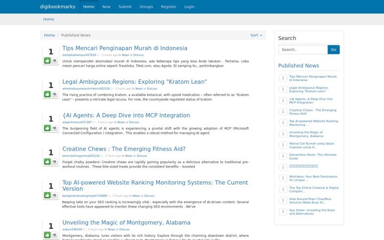The width and height of the screenshot is (384, 240).
Task: Upvote the Website Ranking Monitoring Systems story
Action: [47, 195]
